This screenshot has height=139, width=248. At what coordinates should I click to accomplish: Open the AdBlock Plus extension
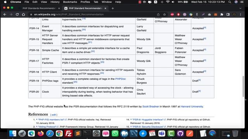[x=172, y=15]
